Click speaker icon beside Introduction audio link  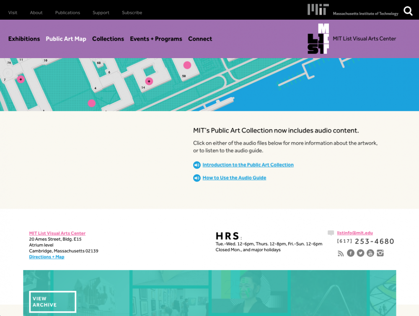tap(197, 165)
